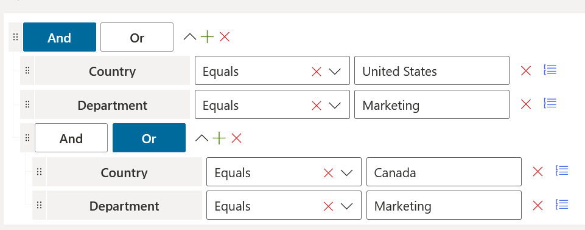Open Equals dropdown for United States row

tap(335, 71)
